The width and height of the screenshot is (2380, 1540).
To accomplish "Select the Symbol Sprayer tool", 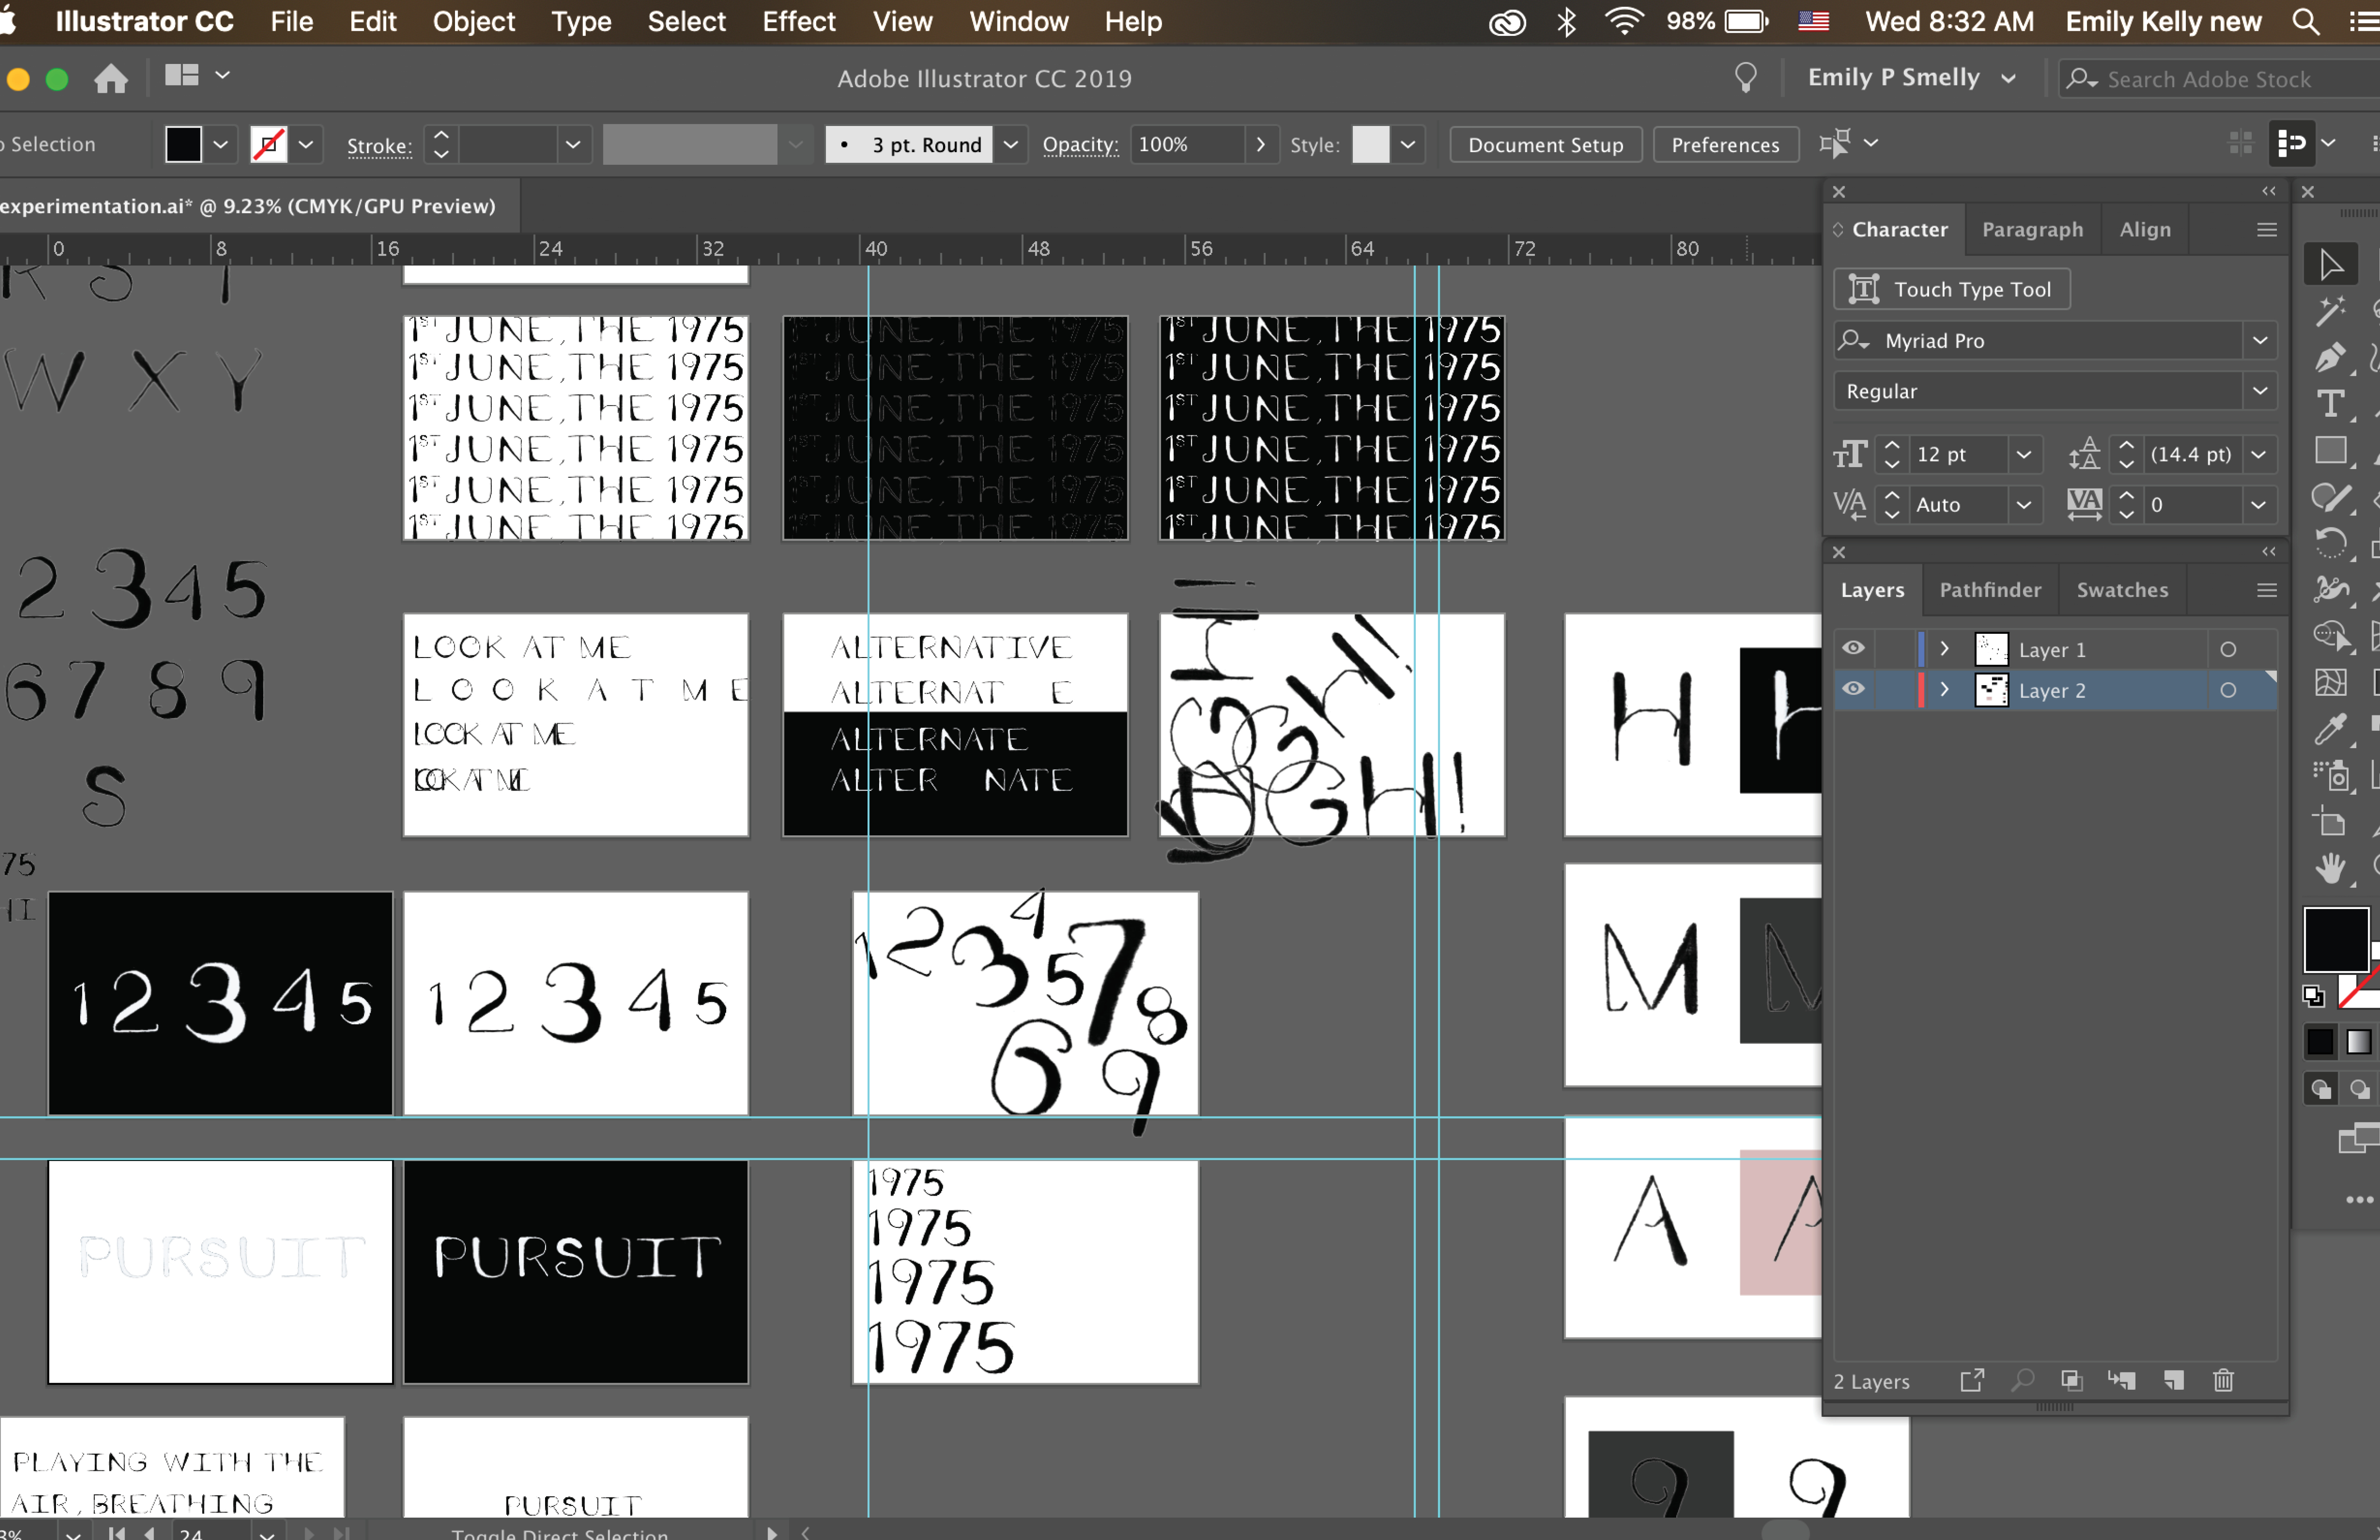I will point(2331,776).
